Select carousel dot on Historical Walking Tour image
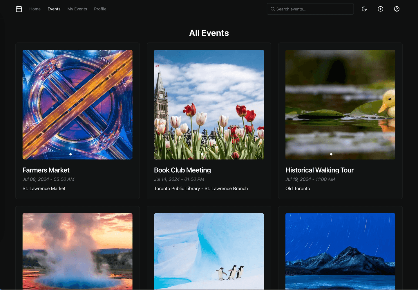Viewport: 418px width, 290px height. point(331,154)
